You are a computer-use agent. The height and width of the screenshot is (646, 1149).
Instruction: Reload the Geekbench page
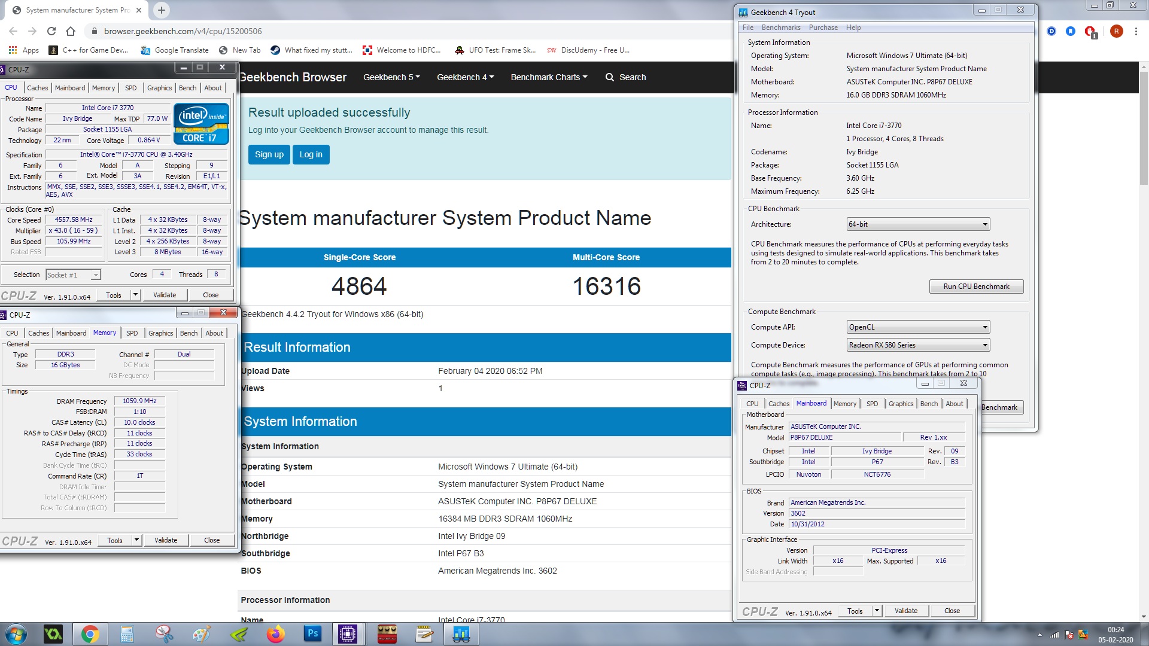51,31
